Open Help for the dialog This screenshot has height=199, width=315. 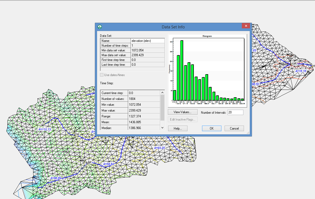click(x=178, y=129)
